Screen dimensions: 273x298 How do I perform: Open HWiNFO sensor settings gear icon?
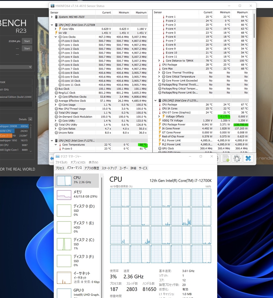pyautogui.click(x=237, y=158)
